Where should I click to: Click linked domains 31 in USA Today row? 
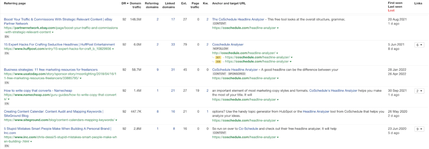click(x=173, y=70)
